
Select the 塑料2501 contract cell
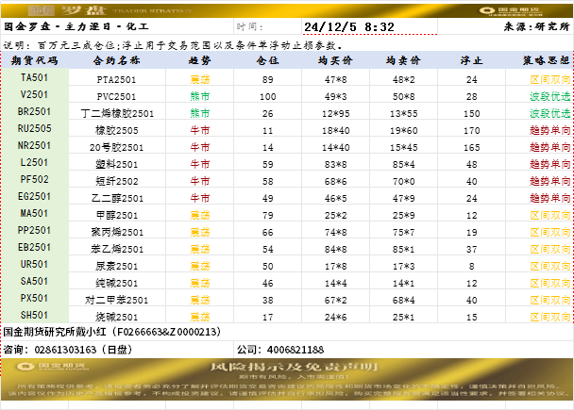[117, 164]
